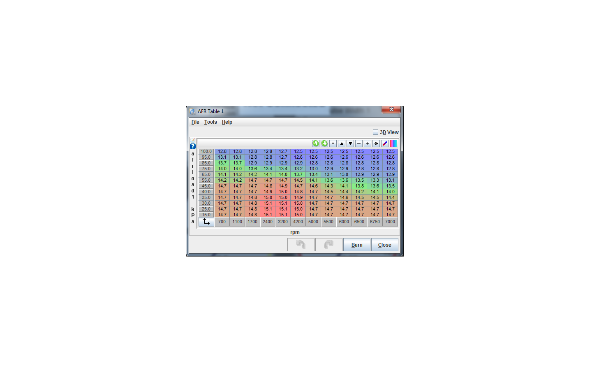Viewport: 592px width, 370px height.
Task: Click the minus toolbar icon
Action: pos(359,143)
